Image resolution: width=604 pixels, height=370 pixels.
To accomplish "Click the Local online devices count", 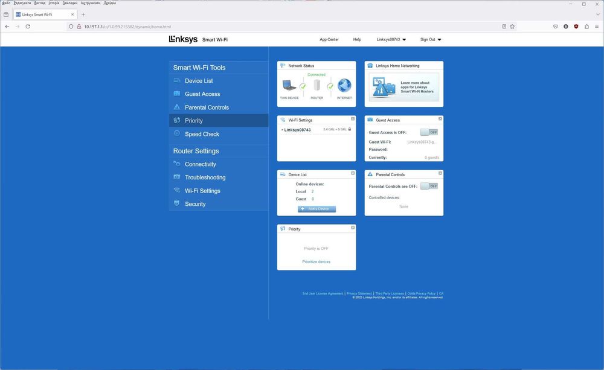I will click(x=312, y=191).
